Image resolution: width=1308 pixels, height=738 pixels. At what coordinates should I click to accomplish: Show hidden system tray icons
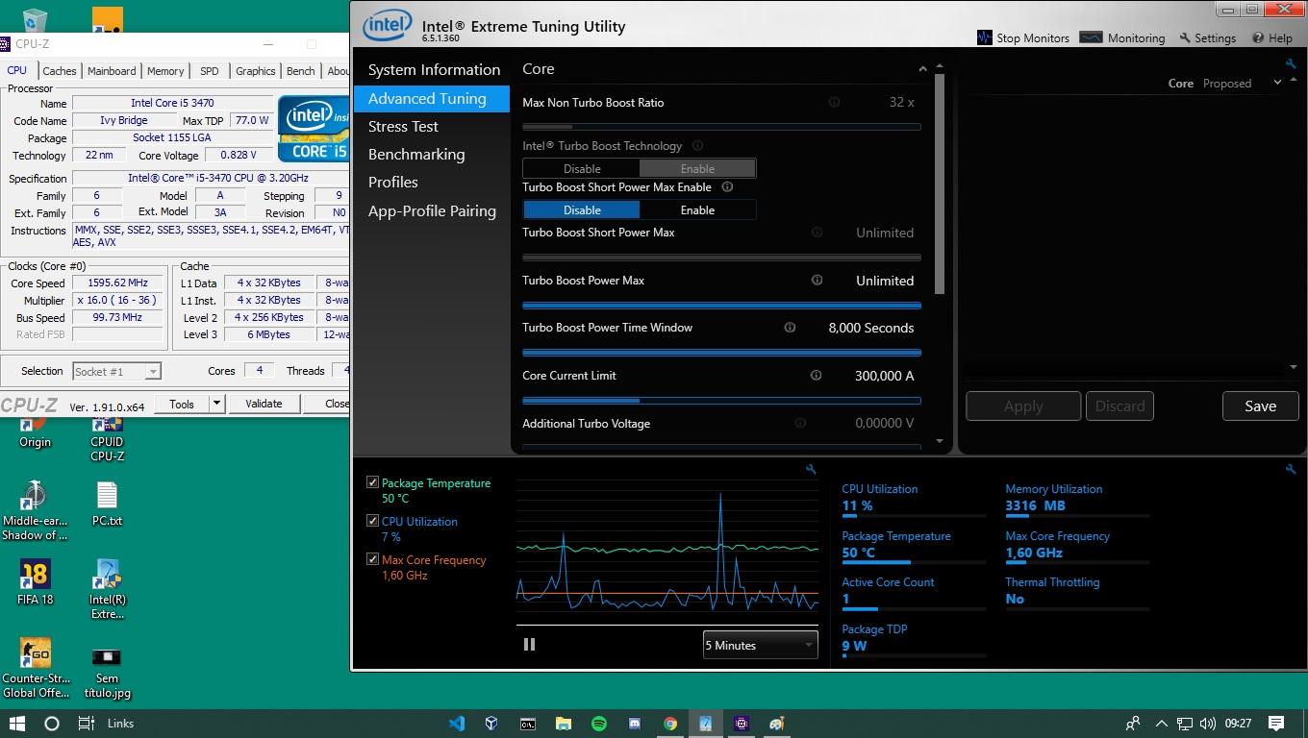(x=1161, y=724)
